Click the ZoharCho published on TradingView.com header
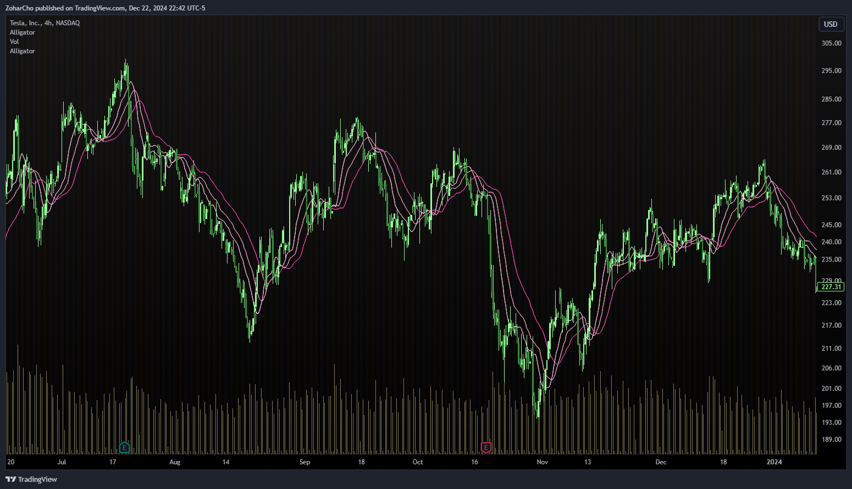Viewport: 852px width, 489px height. click(105, 8)
